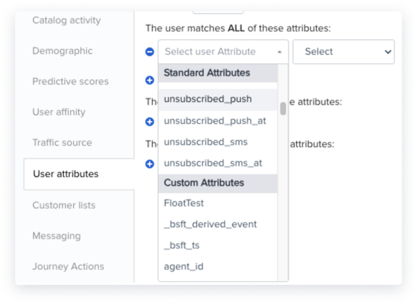The height and width of the screenshot is (304, 417).
Task: Open Predictive scores tab
Action: pyautogui.click(x=70, y=81)
